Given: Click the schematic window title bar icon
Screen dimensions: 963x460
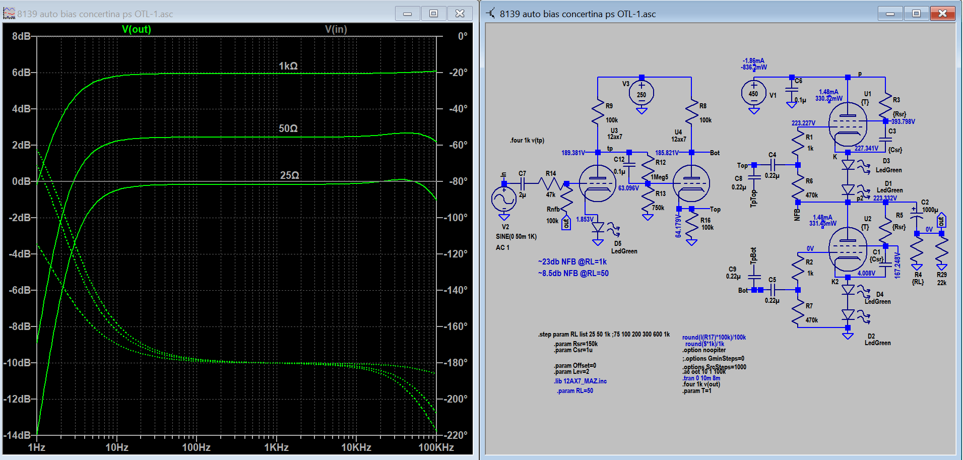Looking at the screenshot, I should click(490, 14).
